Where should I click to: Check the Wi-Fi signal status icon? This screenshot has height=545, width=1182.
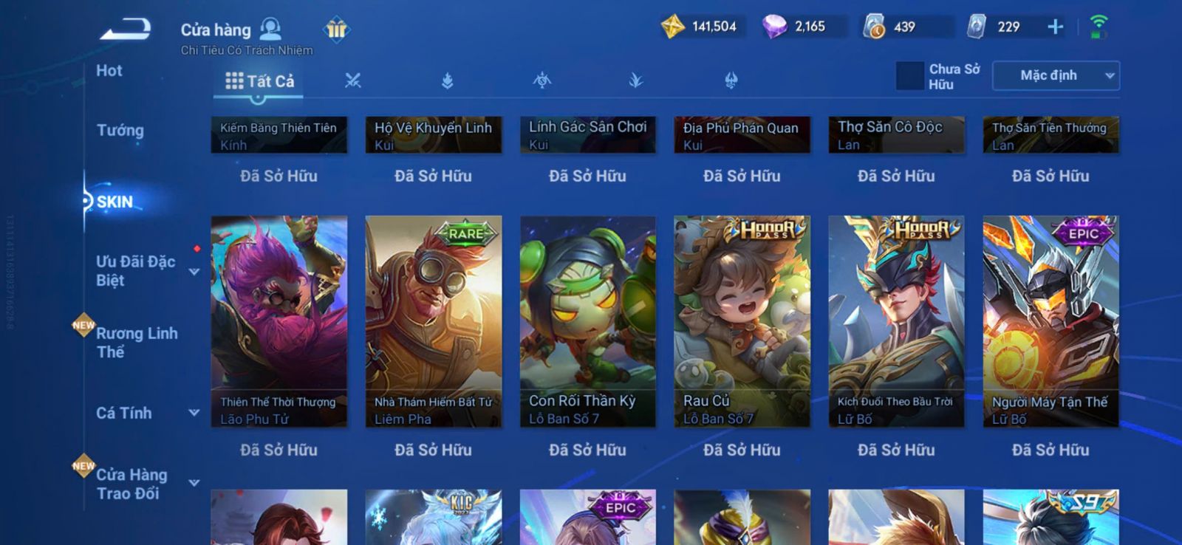(1099, 27)
